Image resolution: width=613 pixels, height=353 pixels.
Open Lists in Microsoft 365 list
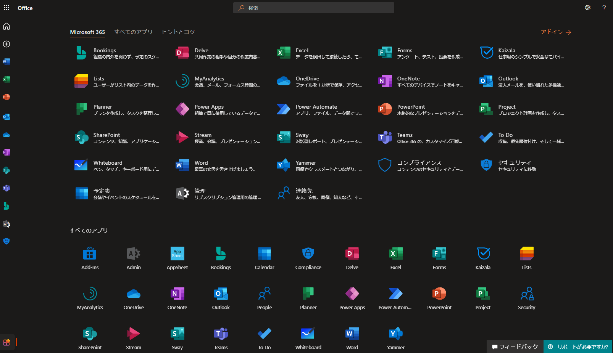[117, 81]
